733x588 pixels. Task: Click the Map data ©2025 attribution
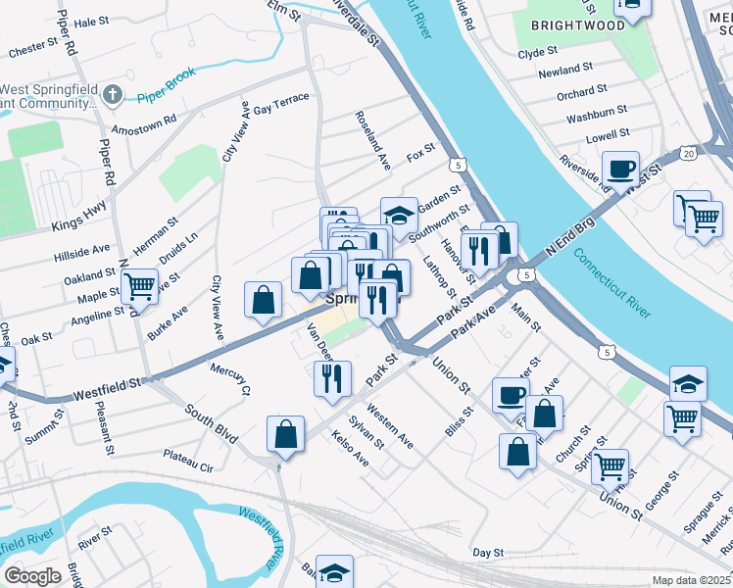pyautogui.click(x=692, y=581)
